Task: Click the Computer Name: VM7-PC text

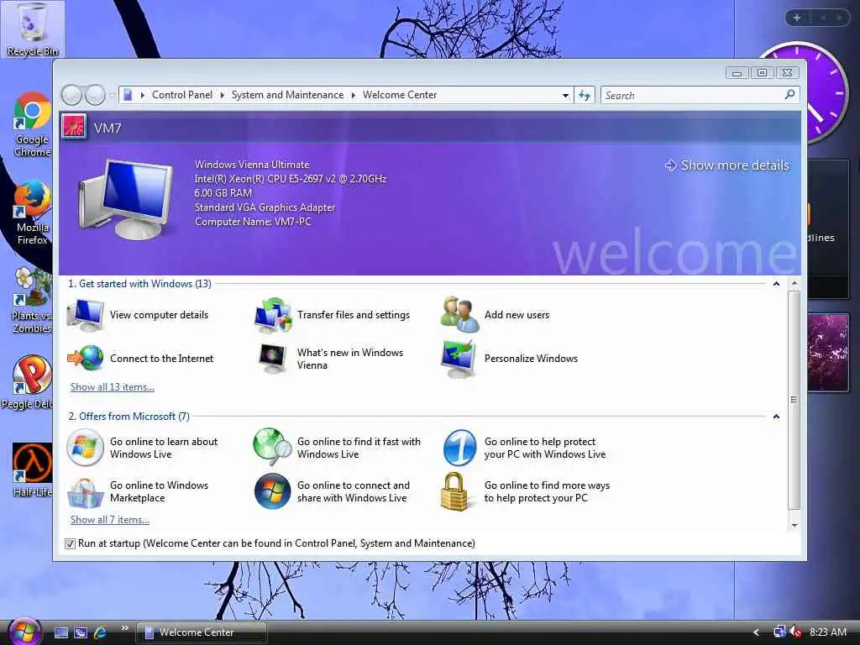Action: (x=253, y=222)
